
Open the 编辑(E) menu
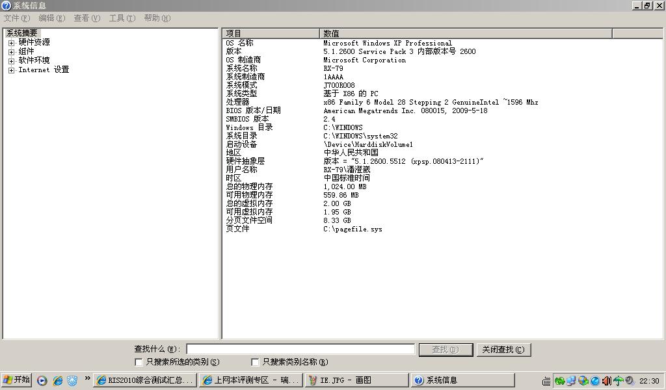52,18
